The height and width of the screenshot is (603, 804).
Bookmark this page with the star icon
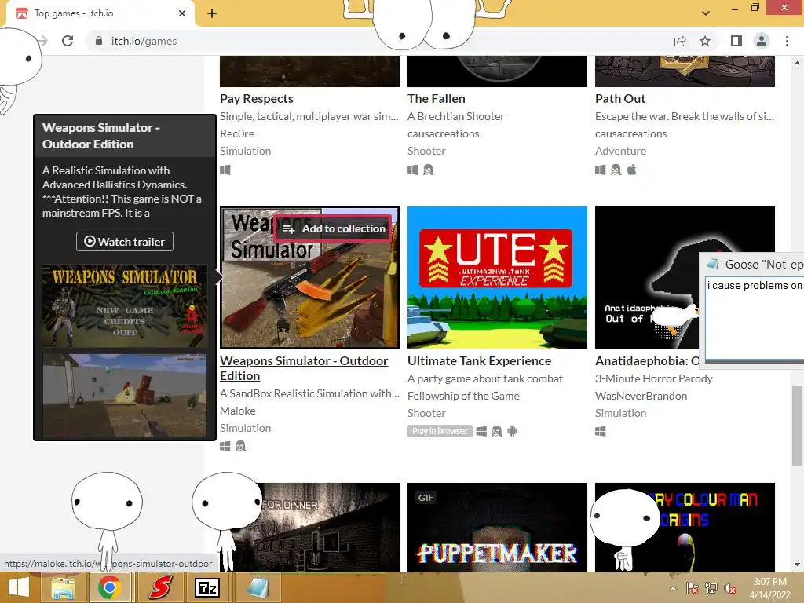click(x=705, y=41)
